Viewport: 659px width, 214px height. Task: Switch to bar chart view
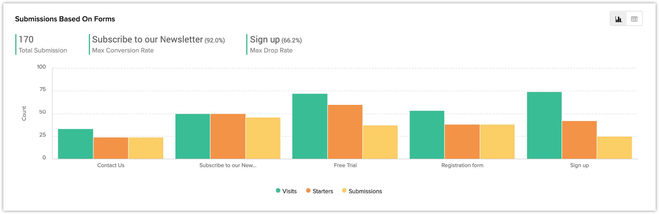point(618,19)
